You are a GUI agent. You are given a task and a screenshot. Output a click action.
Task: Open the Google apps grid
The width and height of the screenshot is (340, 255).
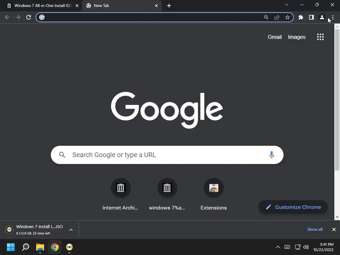point(320,37)
